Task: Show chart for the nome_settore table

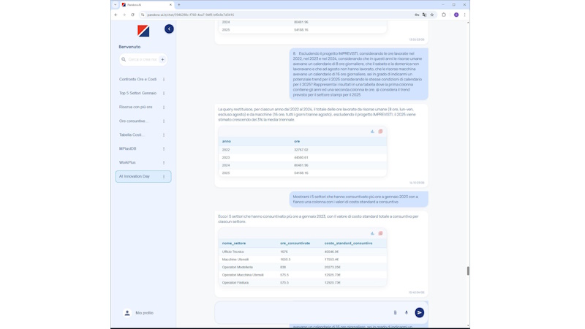Action: (372, 233)
